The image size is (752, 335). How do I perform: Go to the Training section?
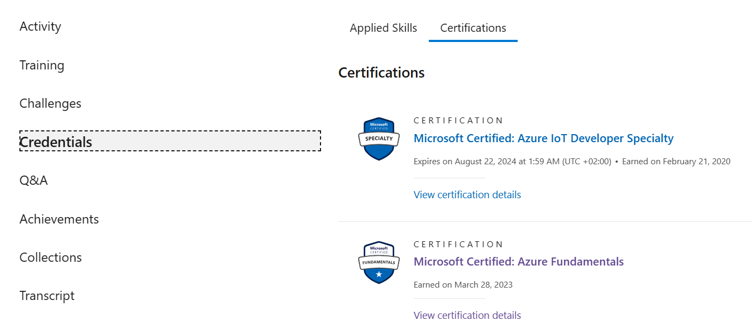point(42,65)
